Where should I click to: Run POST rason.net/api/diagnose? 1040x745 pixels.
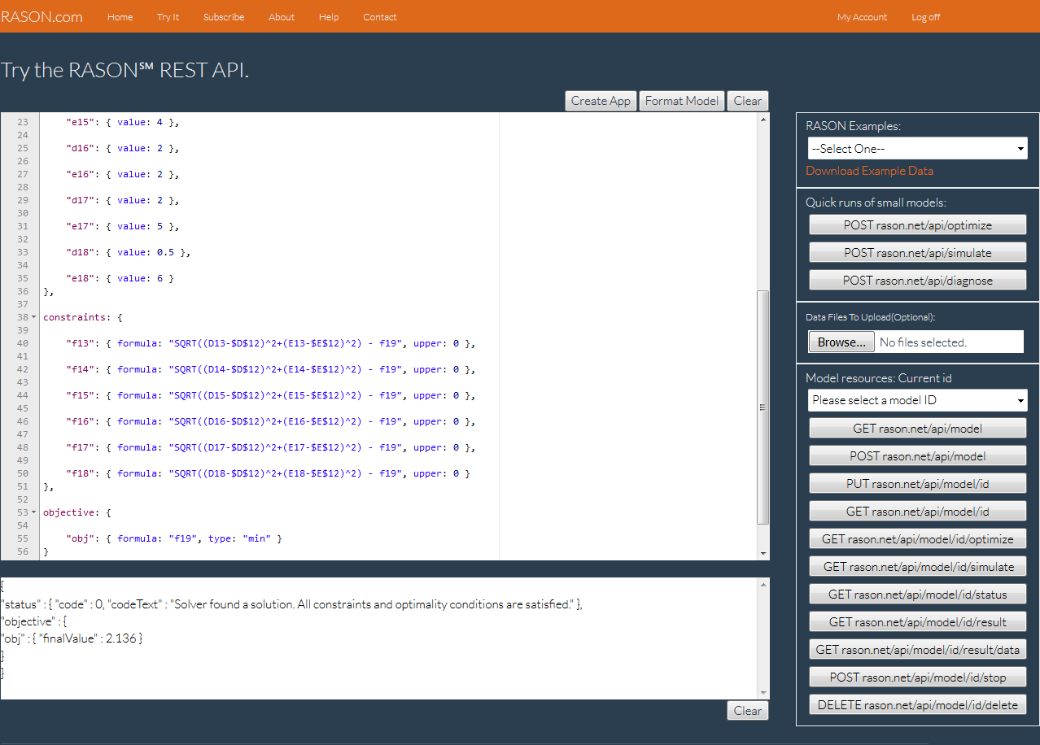point(917,281)
